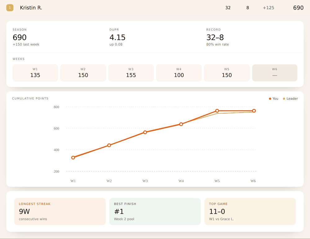This screenshot has width=310, height=239.
Task: Click the W1 data point on the chart
Action: point(73,157)
